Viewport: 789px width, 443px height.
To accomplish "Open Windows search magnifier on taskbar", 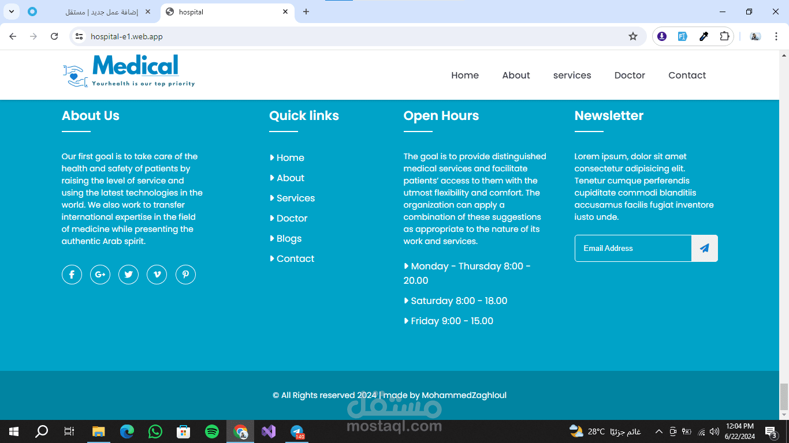I will click(x=42, y=431).
